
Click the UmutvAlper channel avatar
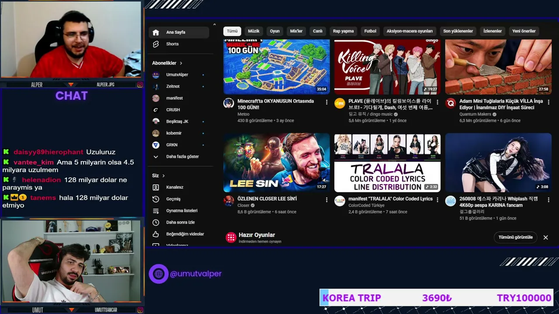[156, 75]
